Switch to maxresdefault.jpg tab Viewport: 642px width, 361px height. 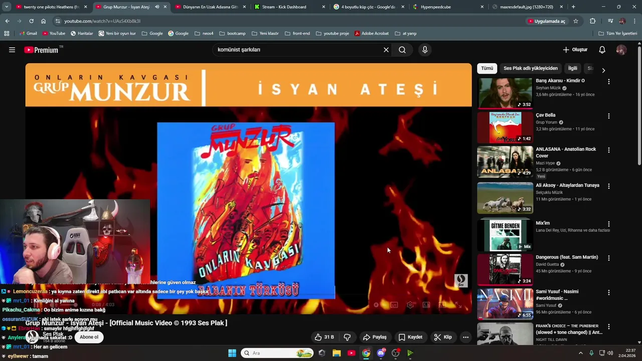527,7
